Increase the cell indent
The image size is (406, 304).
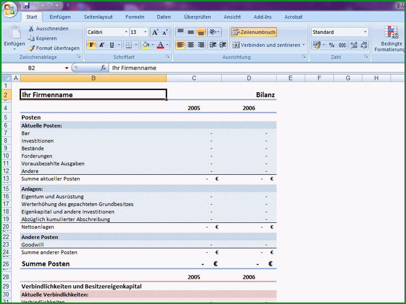click(x=223, y=45)
